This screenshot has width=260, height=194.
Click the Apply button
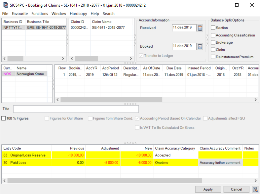[x=208, y=189]
